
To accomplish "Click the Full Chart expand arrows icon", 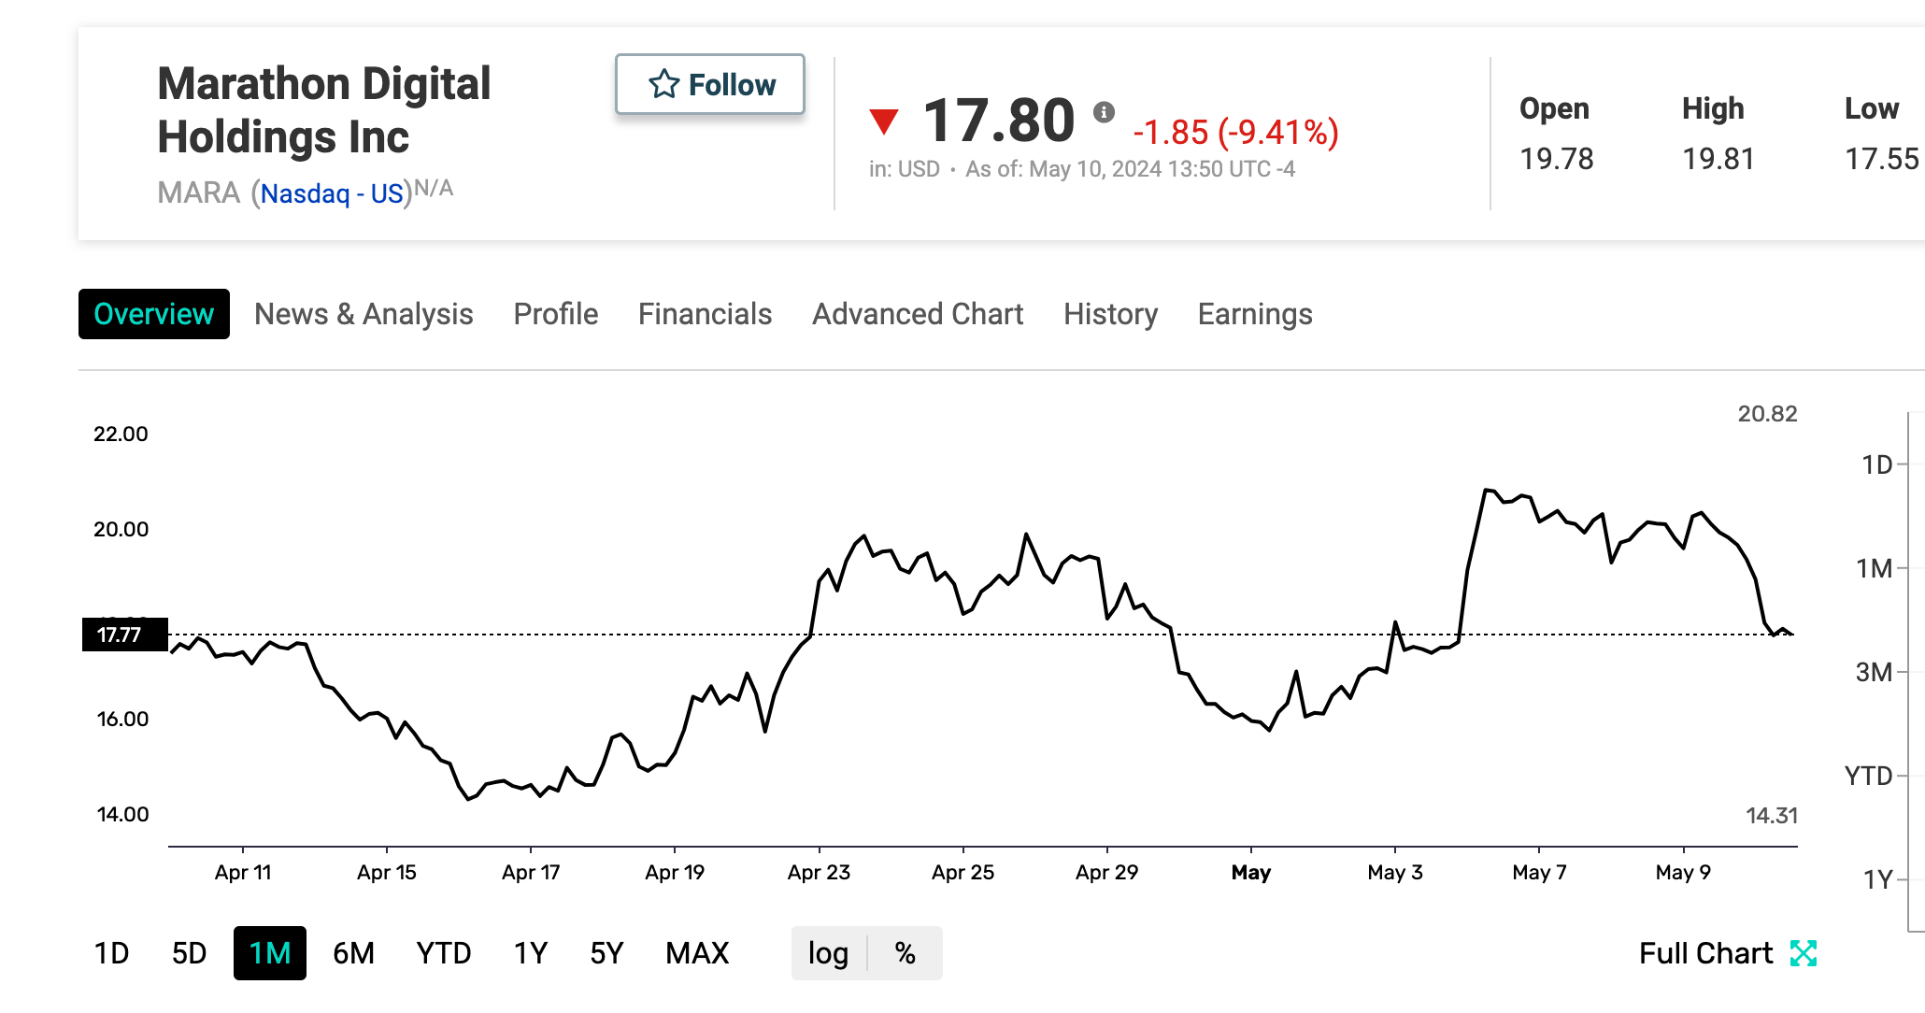I will pyautogui.click(x=1804, y=953).
